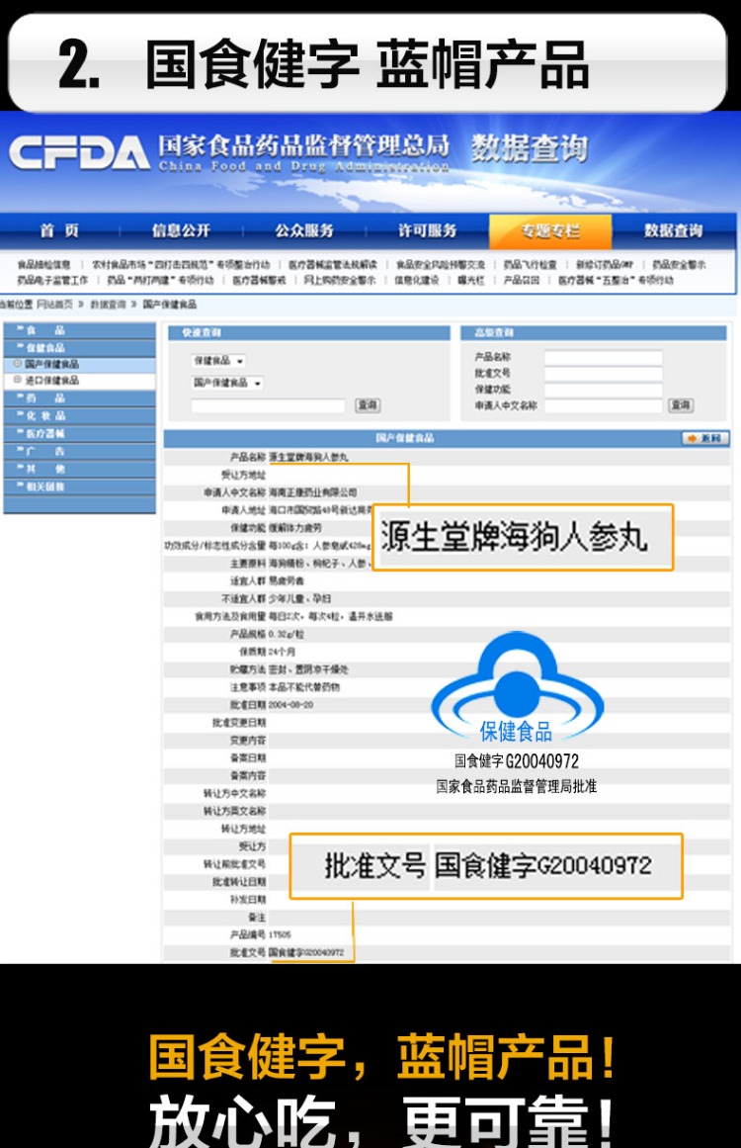The height and width of the screenshot is (1148, 741).
Task: Select 广告 category in left sidebar
Action: pos(80,451)
